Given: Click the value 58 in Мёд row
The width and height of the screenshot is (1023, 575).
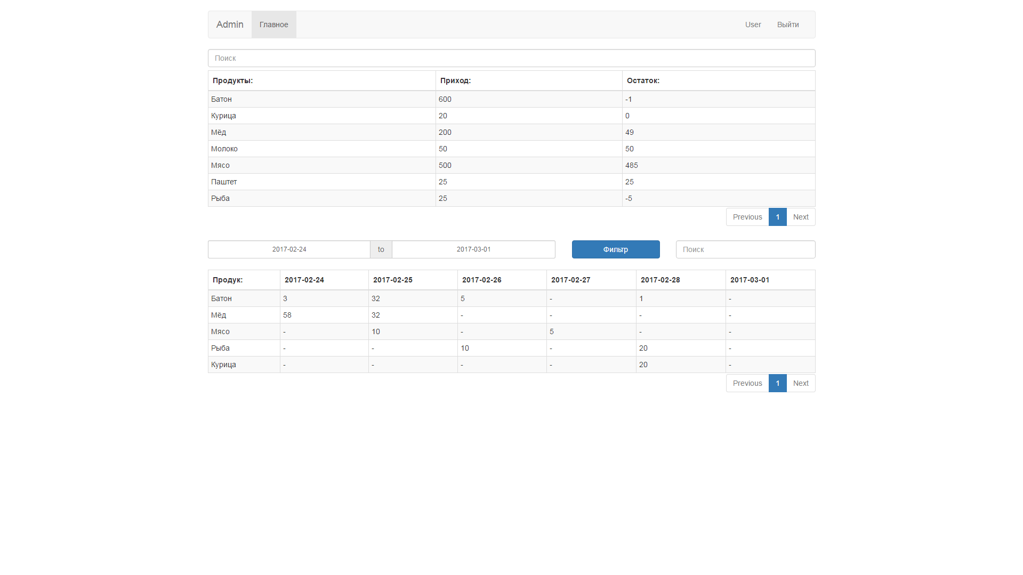Looking at the screenshot, I should 287,315.
